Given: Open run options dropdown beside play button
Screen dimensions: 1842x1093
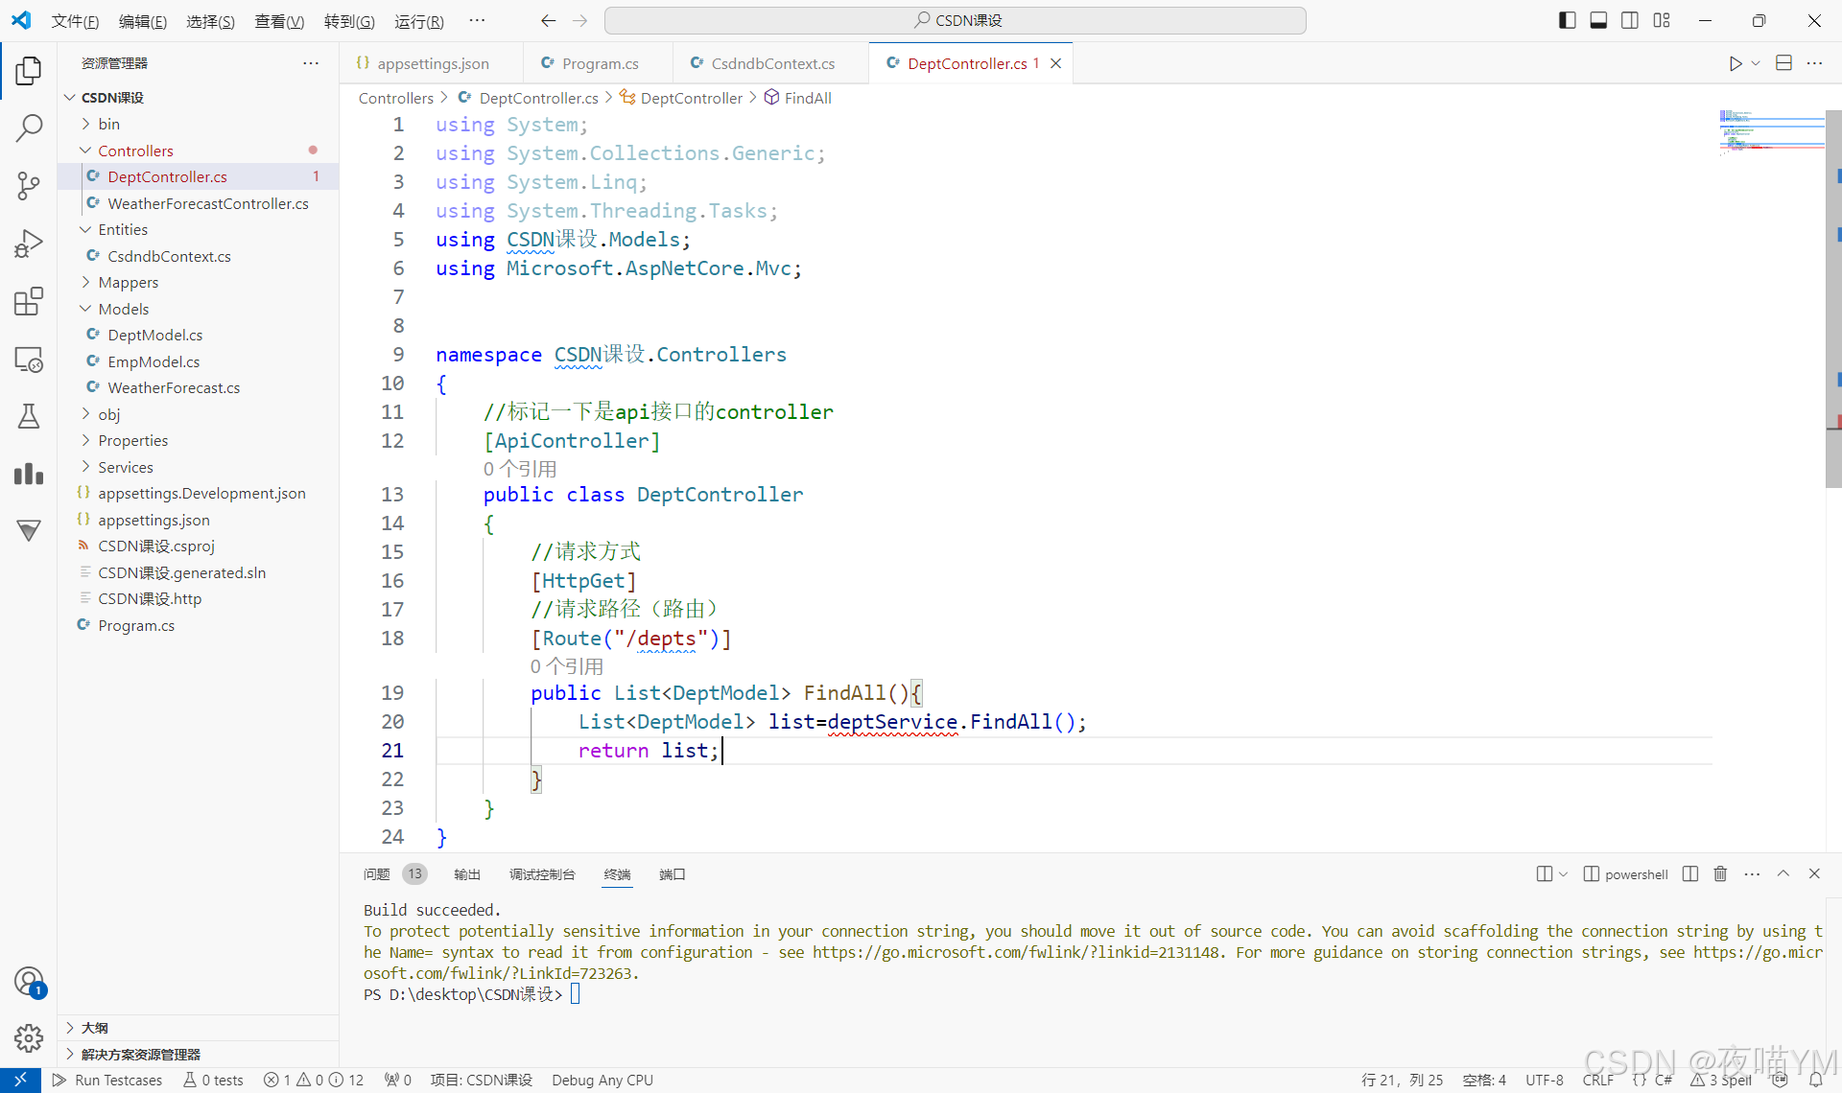Looking at the screenshot, I should click(1756, 63).
